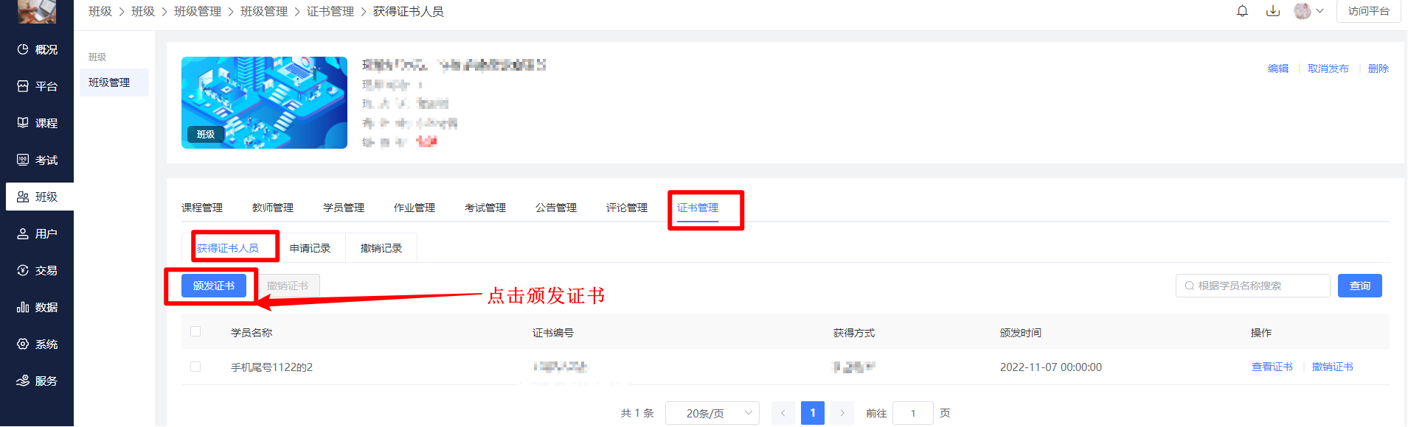Focus the 根据学员名称搜索 search field
Viewport: 1408px width, 427px height.
(x=1253, y=286)
